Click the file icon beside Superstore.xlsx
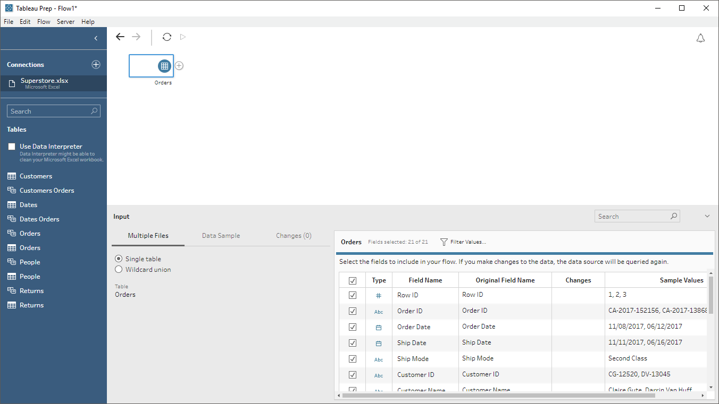 click(12, 83)
